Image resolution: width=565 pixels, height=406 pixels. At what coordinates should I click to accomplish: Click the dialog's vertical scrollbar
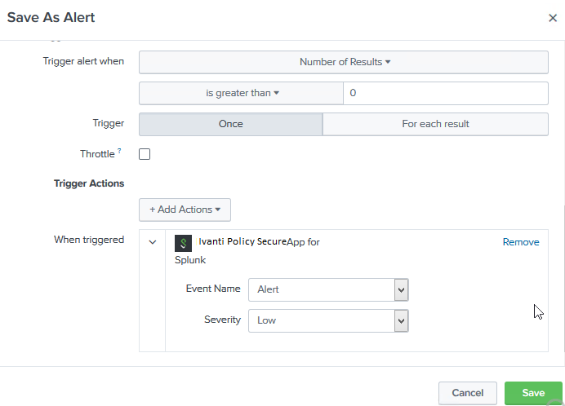pyautogui.click(x=563, y=279)
